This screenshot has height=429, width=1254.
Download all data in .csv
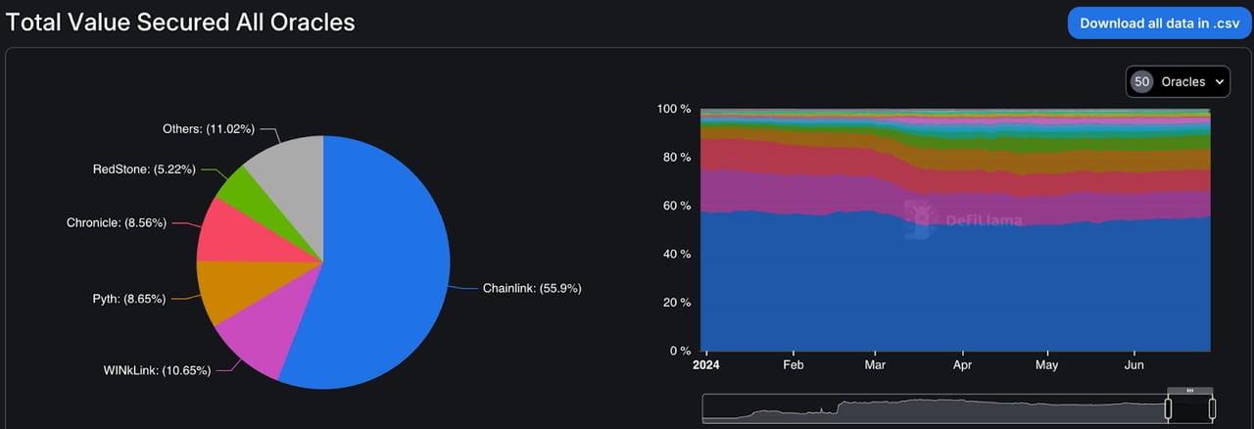pyautogui.click(x=1160, y=23)
